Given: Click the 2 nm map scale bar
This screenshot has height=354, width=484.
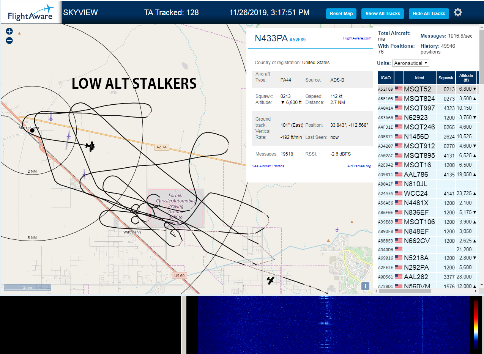Looking at the screenshot, I should pos(27,287).
